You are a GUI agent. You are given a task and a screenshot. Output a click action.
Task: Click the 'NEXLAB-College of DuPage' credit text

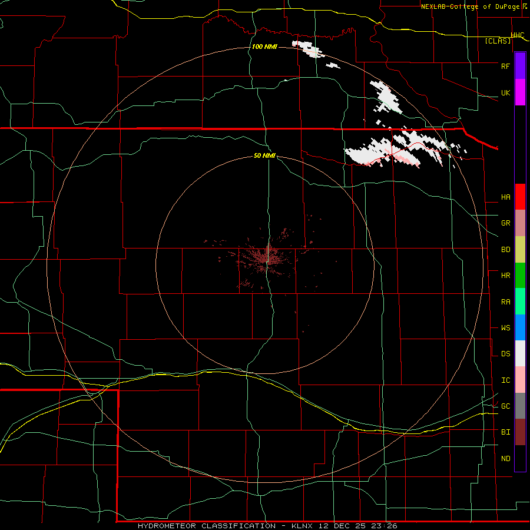coord(470,6)
